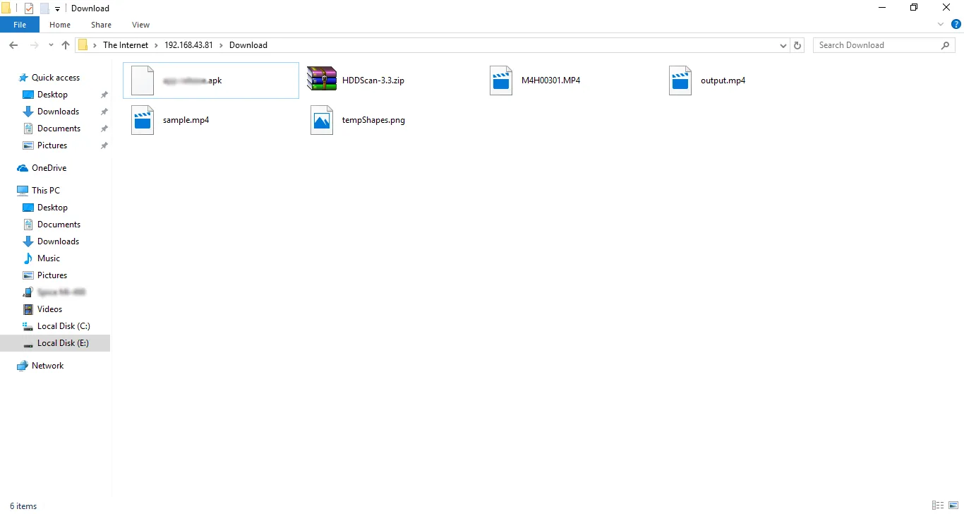Select the HDDScan-3.3.zip archive icon
Image resolution: width=964 pixels, height=514 pixels.
(322, 79)
